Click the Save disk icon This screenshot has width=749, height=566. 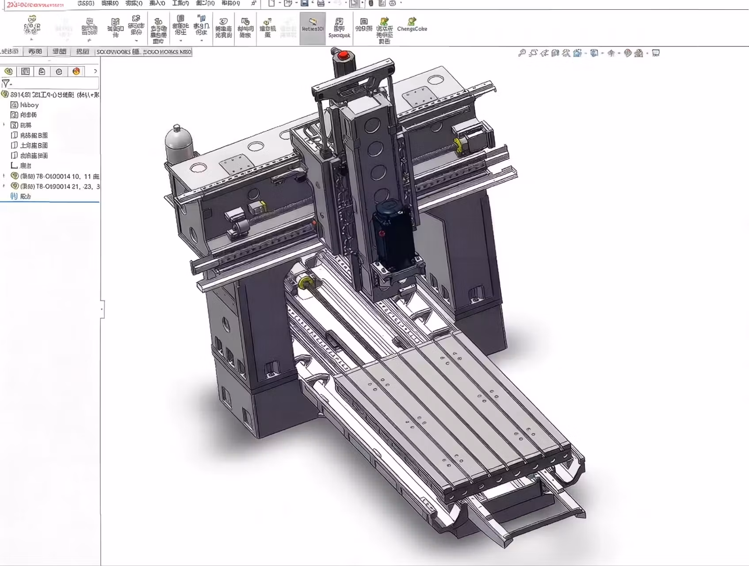(304, 4)
